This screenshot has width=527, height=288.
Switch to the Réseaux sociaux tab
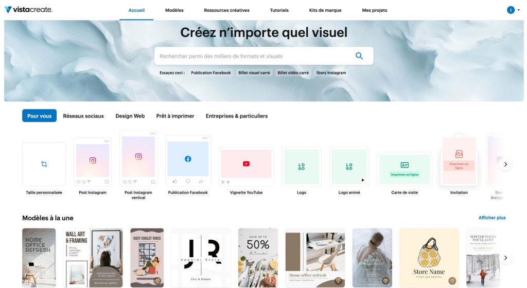click(83, 116)
